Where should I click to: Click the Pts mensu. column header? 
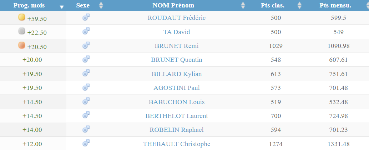(x=335, y=5)
